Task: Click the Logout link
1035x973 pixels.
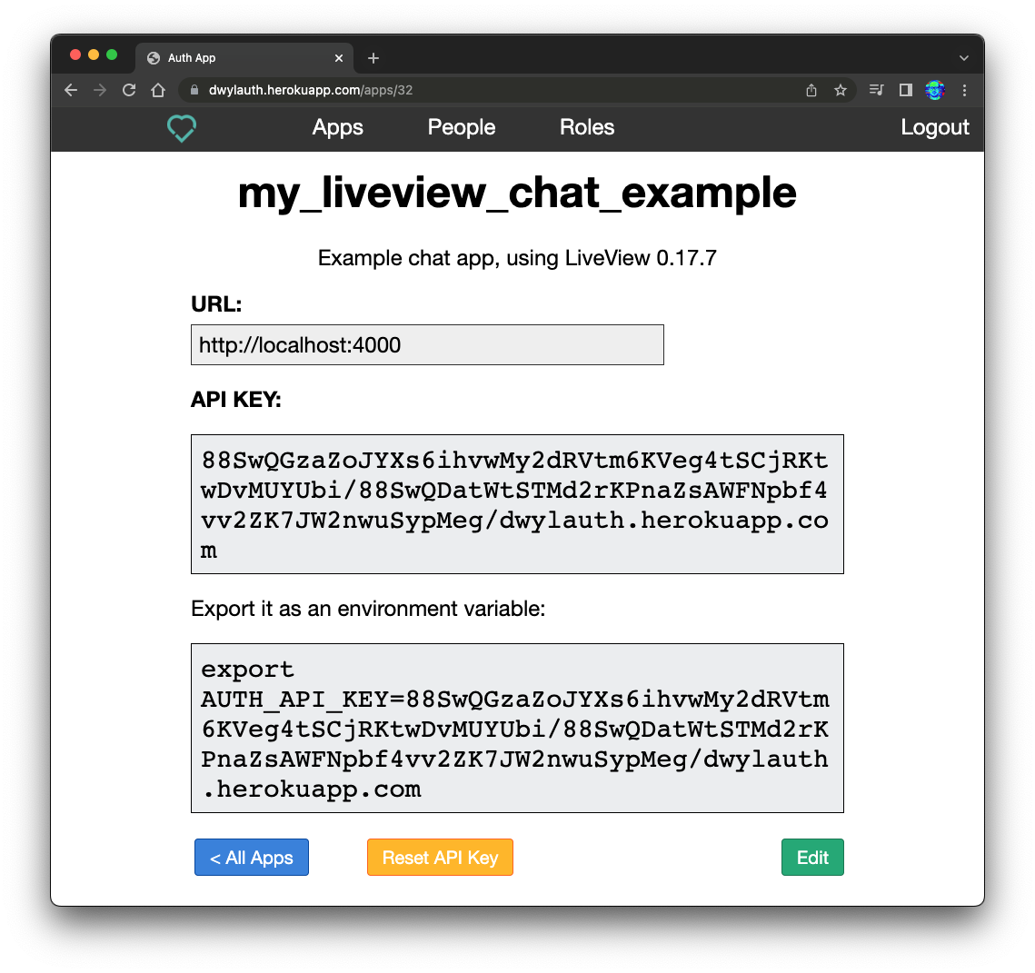Action: click(935, 127)
